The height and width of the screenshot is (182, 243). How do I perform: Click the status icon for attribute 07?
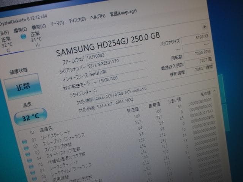tap(33, 173)
